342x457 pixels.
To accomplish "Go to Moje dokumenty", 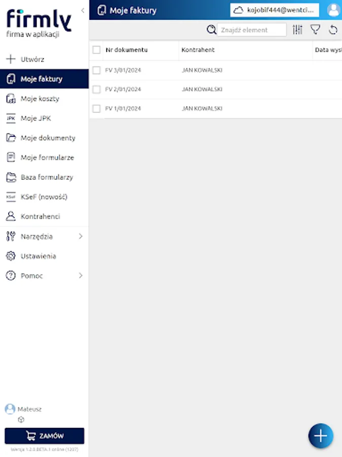I will coord(44,138).
